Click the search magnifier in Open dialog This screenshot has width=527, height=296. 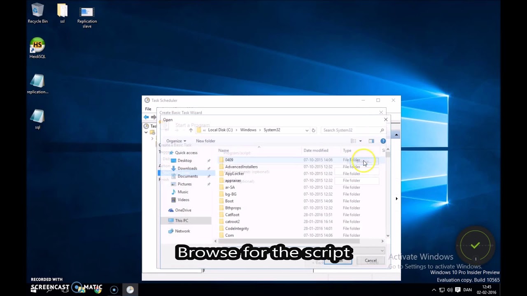point(382,130)
